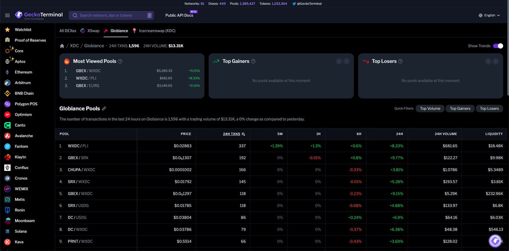Open Proof of Reserves icon
The height and width of the screenshot is (251, 509).
pos(7,40)
